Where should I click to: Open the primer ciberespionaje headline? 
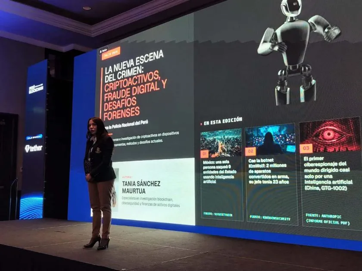(x=328, y=173)
